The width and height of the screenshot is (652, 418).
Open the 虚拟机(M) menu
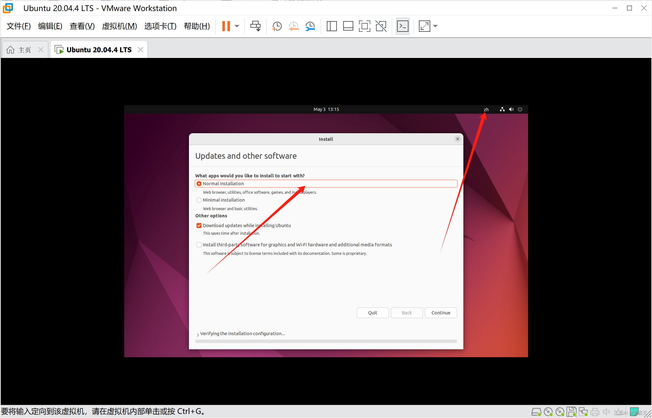120,26
